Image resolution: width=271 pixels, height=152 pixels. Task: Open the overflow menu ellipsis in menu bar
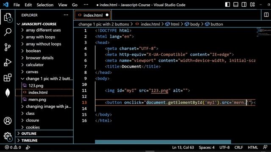click(86, 5)
